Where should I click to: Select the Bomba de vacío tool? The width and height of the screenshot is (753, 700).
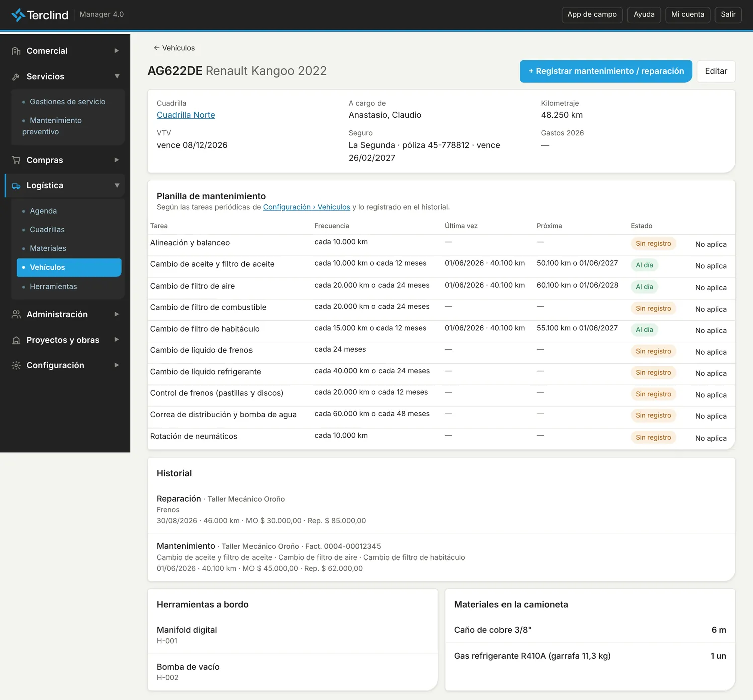292,672
